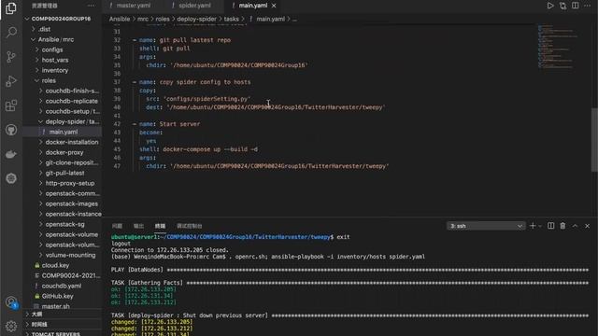Image resolution: width=598 pixels, height=336 pixels.
Task: Close the main.yaml editor tab
Action: (274, 6)
